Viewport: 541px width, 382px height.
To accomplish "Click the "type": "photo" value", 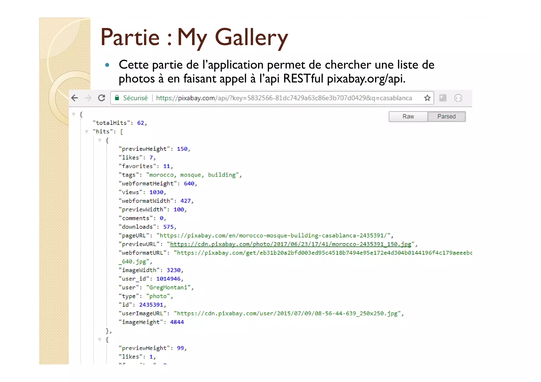I will coord(158,296).
